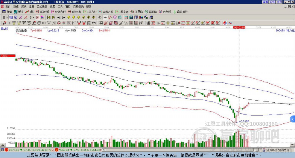The image size is (295, 158).
Task: Open the 江恩 menu
Action: tap(31, 7)
